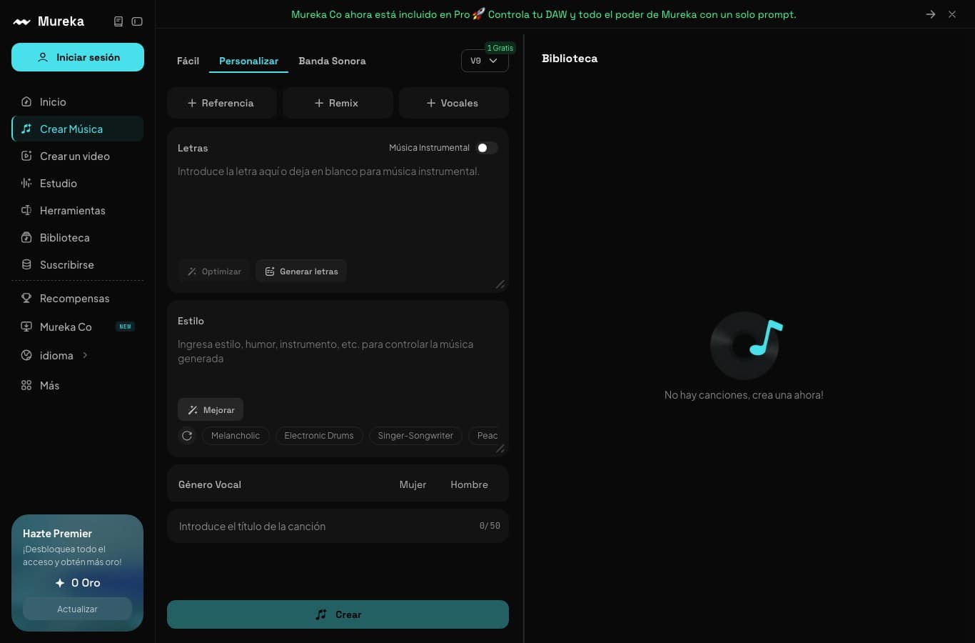Viewport: 975px width, 643px height.
Task: Click the "0 Oro" gold balance
Action: click(78, 583)
